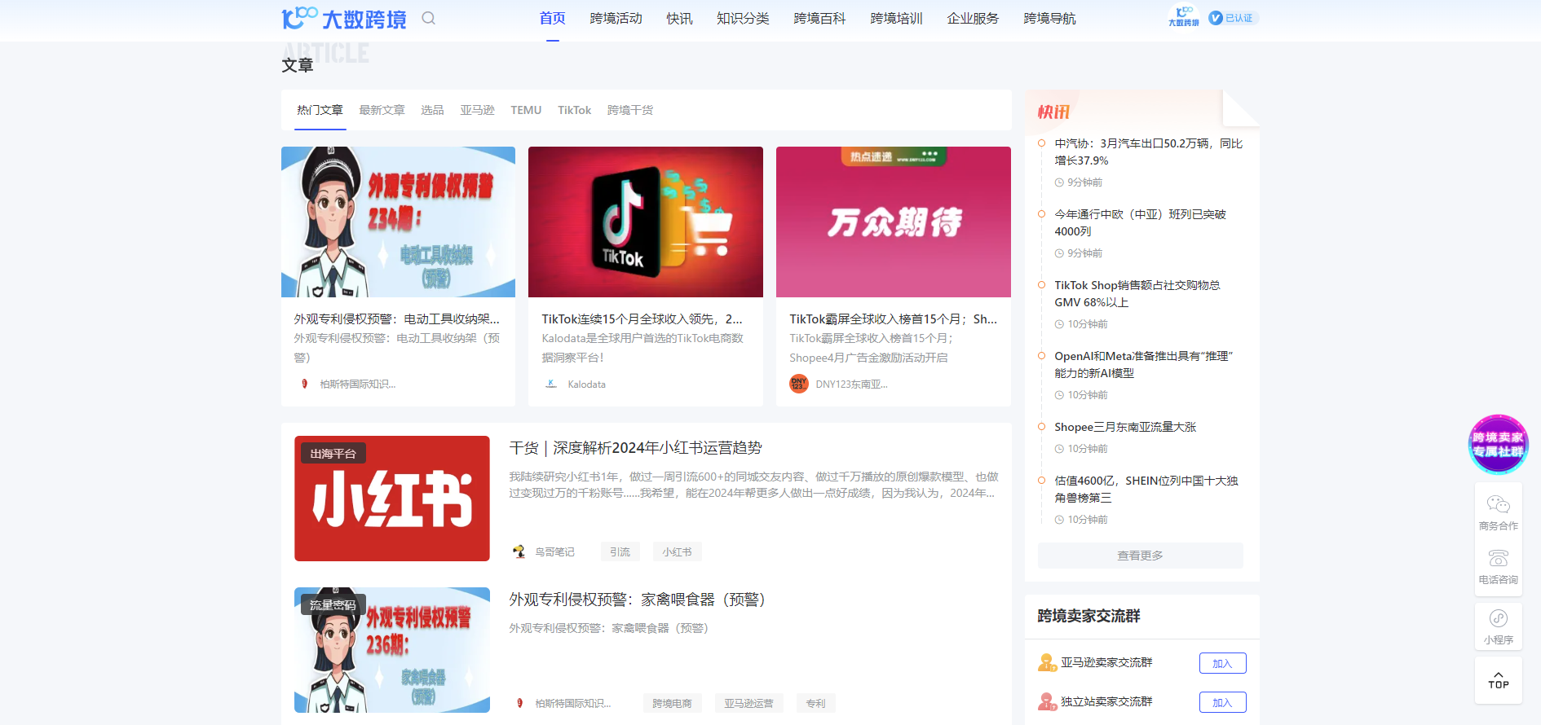Open news Shopee三月东南亚流量大涨

click(x=1125, y=427)
